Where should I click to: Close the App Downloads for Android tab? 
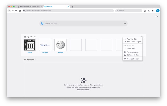pyautogui.click(x=41, y=7)
